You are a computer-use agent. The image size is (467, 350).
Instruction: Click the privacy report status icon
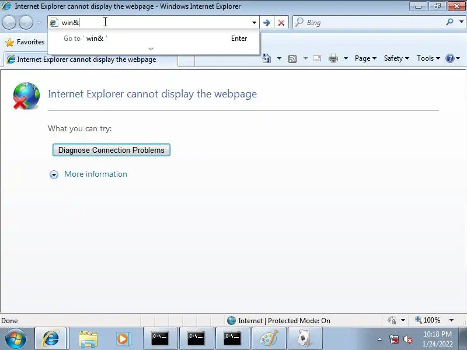pos(392,320)
